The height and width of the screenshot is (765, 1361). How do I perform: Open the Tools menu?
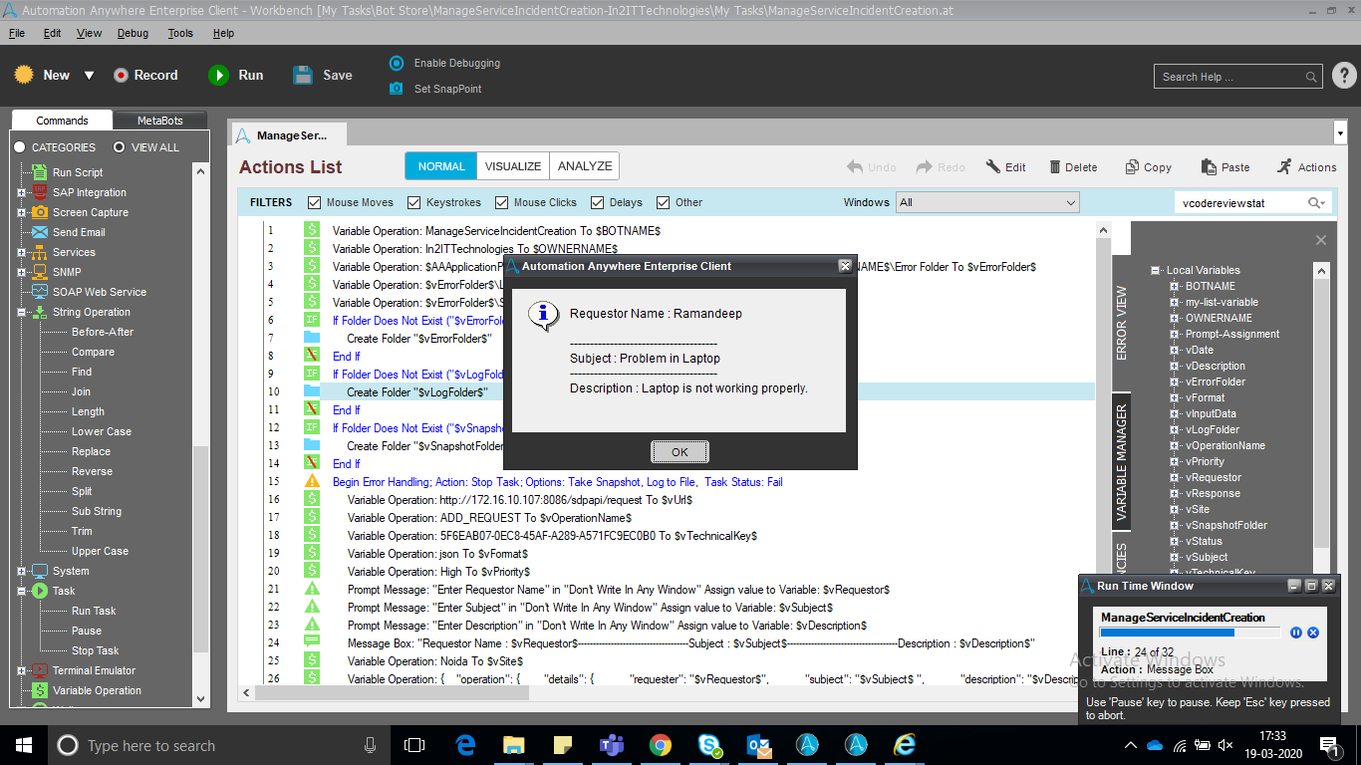point(180,33)
